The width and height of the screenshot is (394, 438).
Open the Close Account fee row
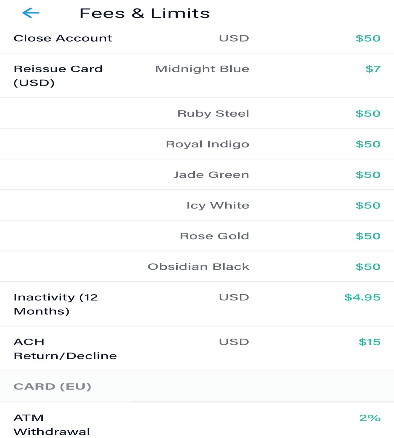pyautogui.click(x=197, y=38)
